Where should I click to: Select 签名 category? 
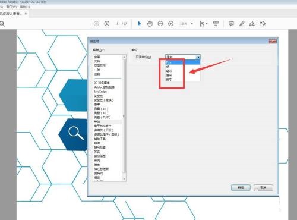97,152
